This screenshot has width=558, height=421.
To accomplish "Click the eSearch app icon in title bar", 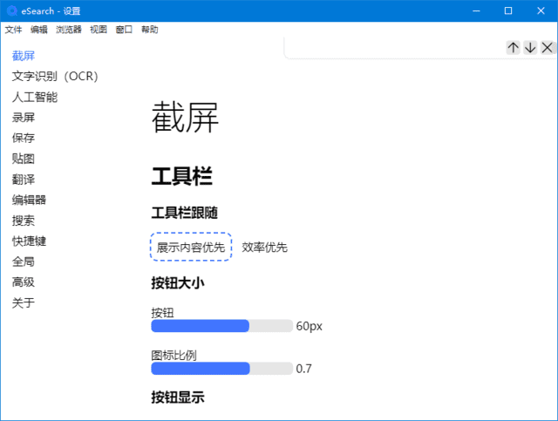I will (11, 10).
